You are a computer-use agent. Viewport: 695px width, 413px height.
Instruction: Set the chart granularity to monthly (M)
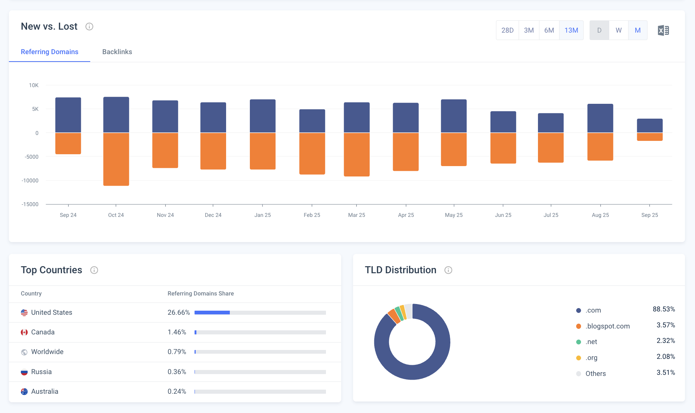pos(637,30)
